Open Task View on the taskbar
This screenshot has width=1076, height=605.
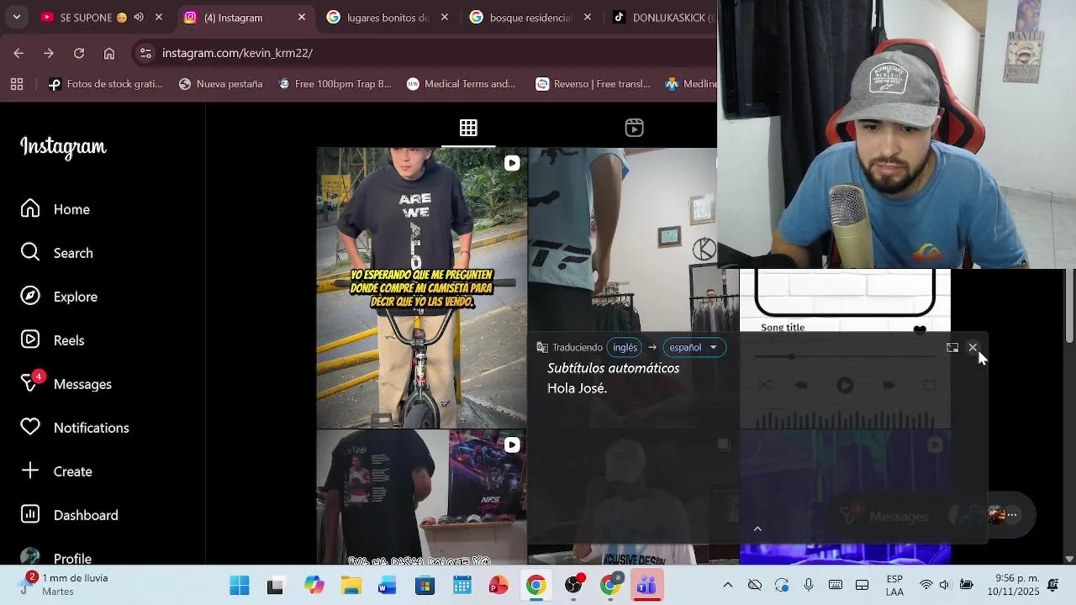276,586
